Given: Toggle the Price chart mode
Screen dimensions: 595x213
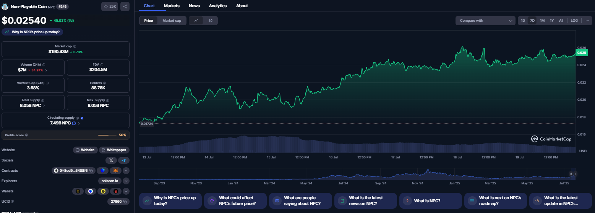Looking at the screenshot, I should point(149,21).
